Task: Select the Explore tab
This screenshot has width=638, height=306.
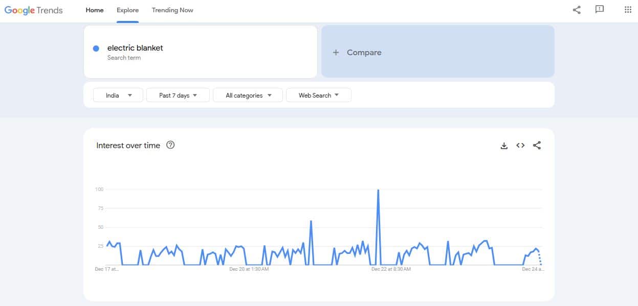Action: coord(127,10)
